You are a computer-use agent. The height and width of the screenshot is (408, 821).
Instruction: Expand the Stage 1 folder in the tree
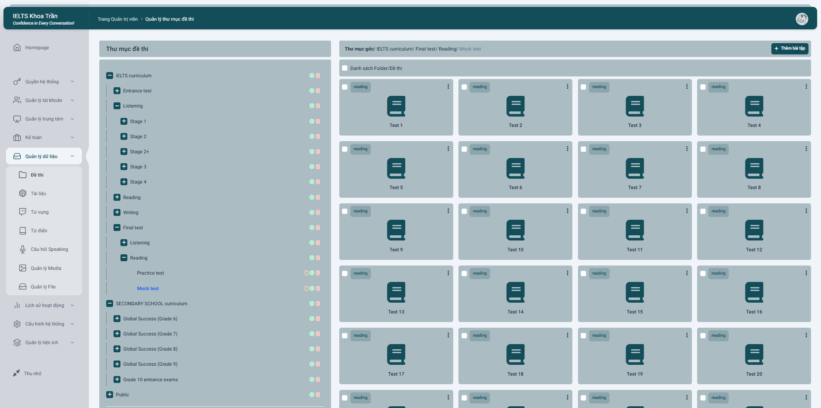[x=124, y=121]
